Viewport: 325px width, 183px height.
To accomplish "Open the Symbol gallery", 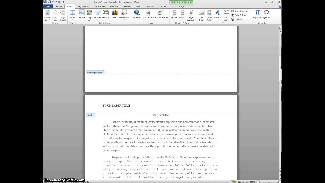I will tap(266, 15).
